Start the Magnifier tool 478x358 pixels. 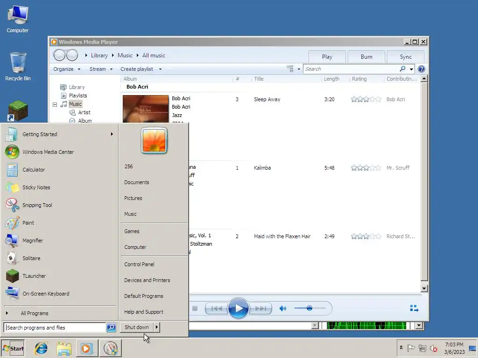33,241
